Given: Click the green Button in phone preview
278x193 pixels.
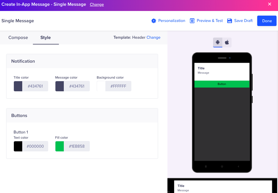Looking at the screenshot, I should (222, 84).
